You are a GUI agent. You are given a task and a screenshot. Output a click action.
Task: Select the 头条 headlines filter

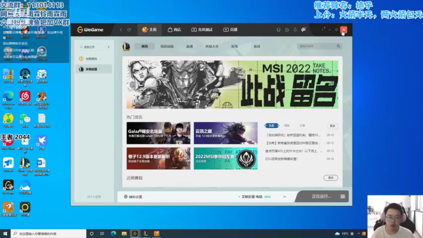[x=272, y=125]
